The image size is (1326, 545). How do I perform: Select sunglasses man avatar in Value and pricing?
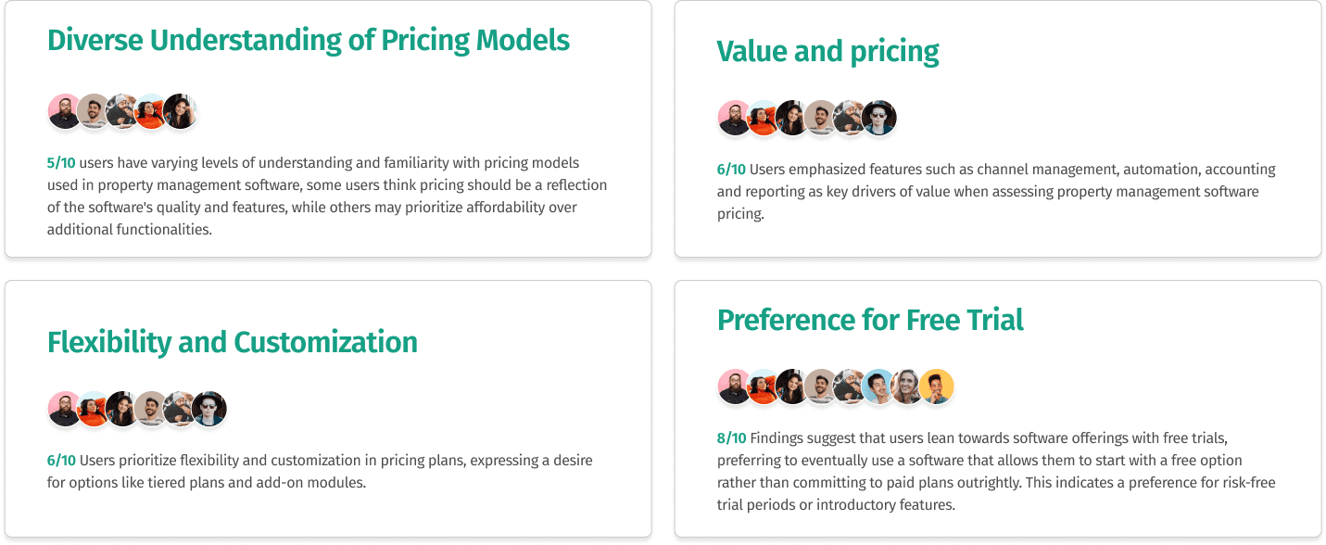[x=879, y=118]
